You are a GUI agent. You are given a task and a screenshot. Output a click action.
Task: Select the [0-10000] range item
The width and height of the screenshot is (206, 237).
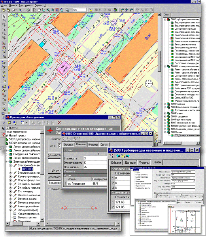(28, 169)
